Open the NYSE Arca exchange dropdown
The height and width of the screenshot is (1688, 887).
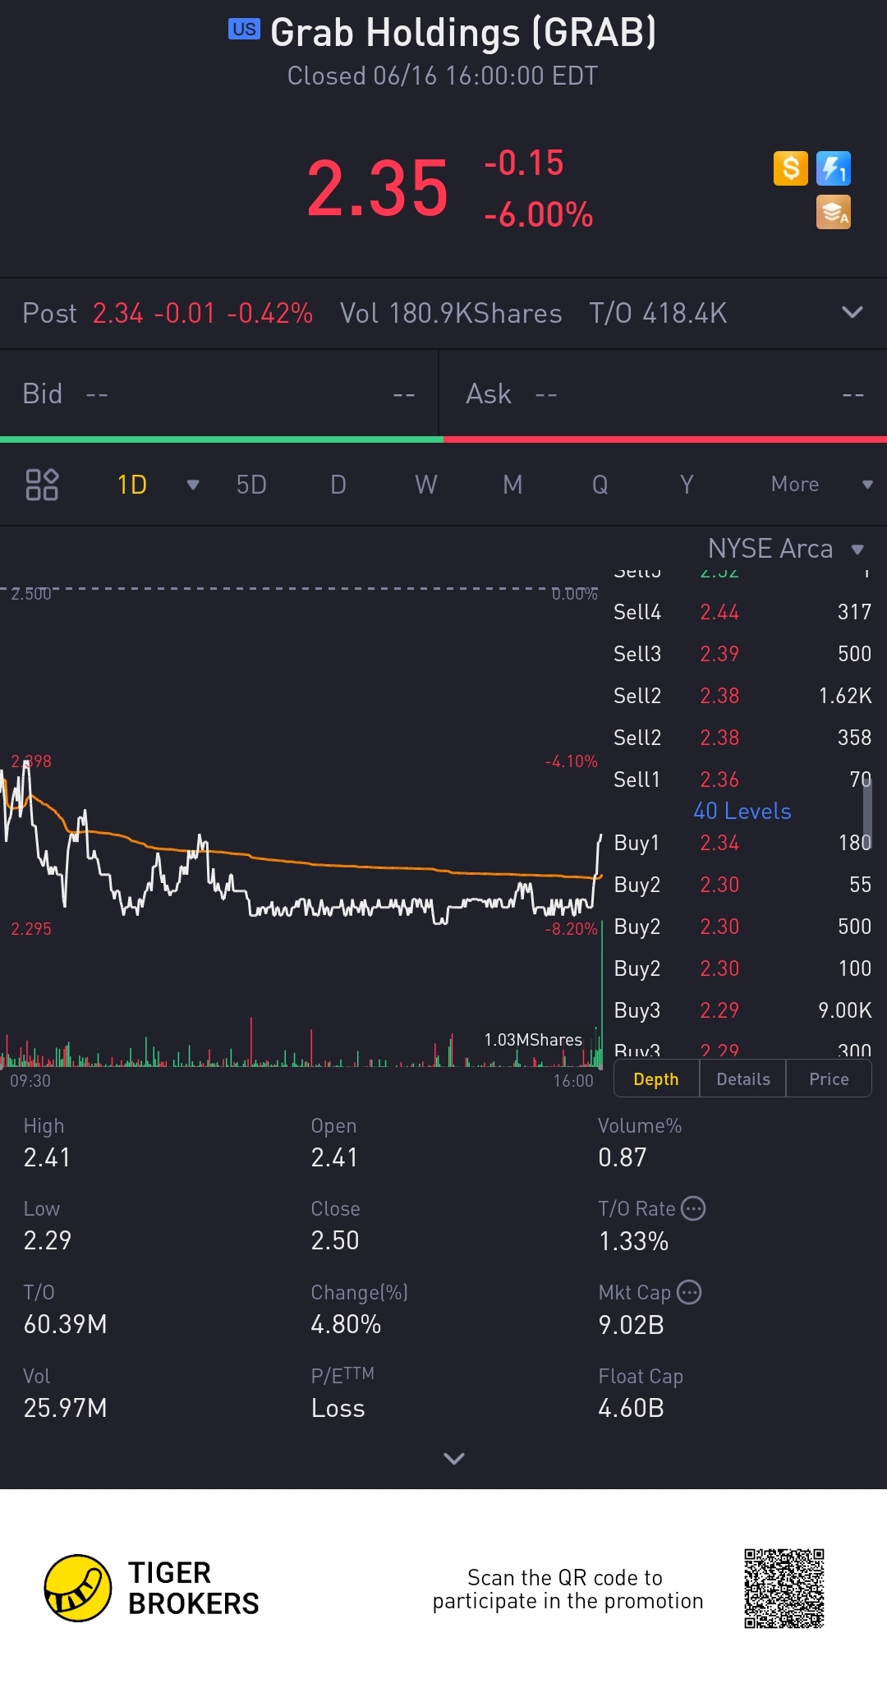[x=786, y=549]
